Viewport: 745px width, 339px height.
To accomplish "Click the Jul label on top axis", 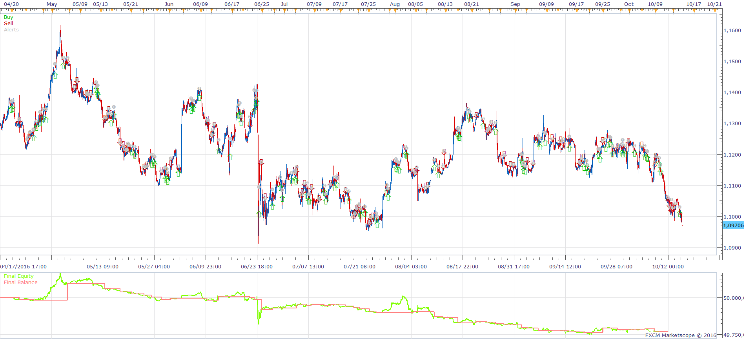I will [x=284, y=4].
